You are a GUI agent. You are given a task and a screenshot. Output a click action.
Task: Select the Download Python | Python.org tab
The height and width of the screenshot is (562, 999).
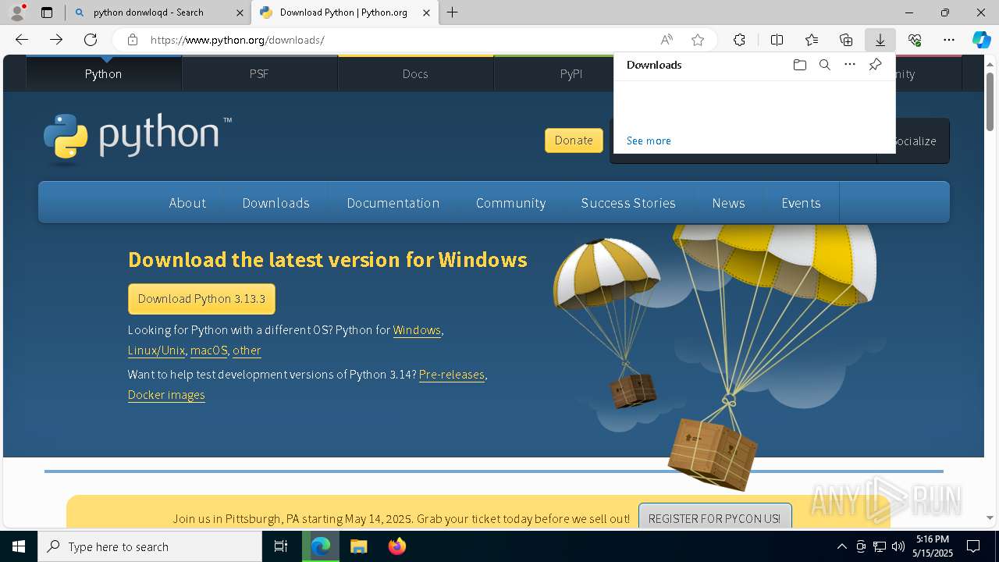[346, 12]
